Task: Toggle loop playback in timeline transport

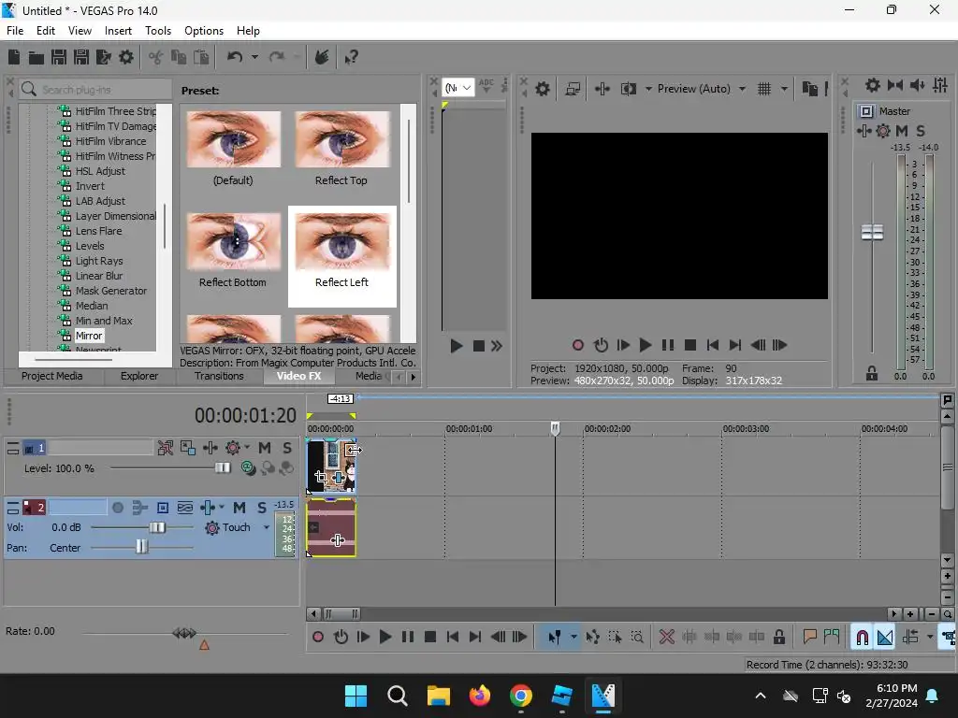Action: pos(341,637)
